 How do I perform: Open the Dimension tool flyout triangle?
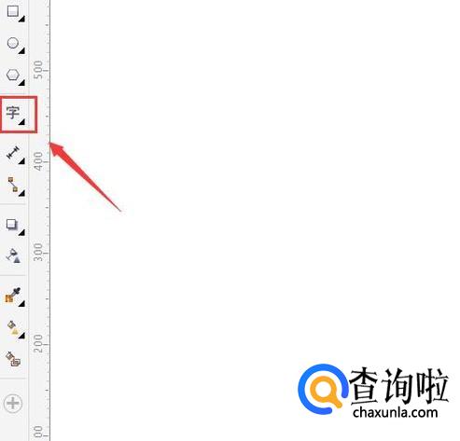21,161
